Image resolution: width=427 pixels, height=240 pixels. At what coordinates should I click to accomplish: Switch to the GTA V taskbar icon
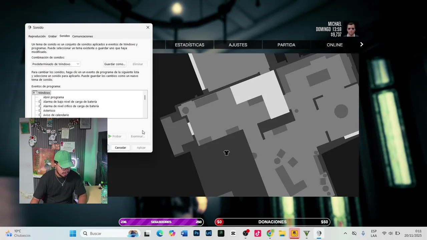[307, 233]
